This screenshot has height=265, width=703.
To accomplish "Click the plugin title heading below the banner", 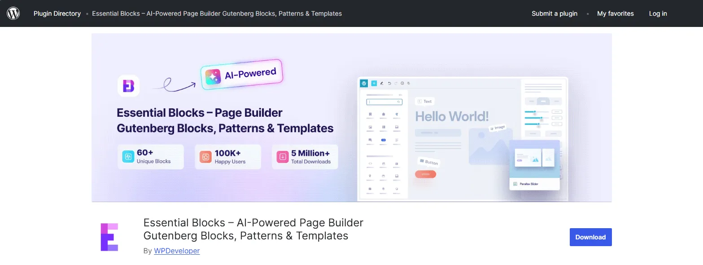I will tap(253, 229).
